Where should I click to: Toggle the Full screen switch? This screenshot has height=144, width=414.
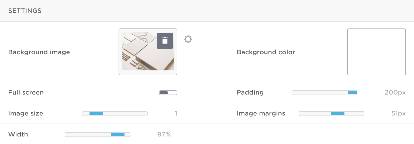(168, 93)
